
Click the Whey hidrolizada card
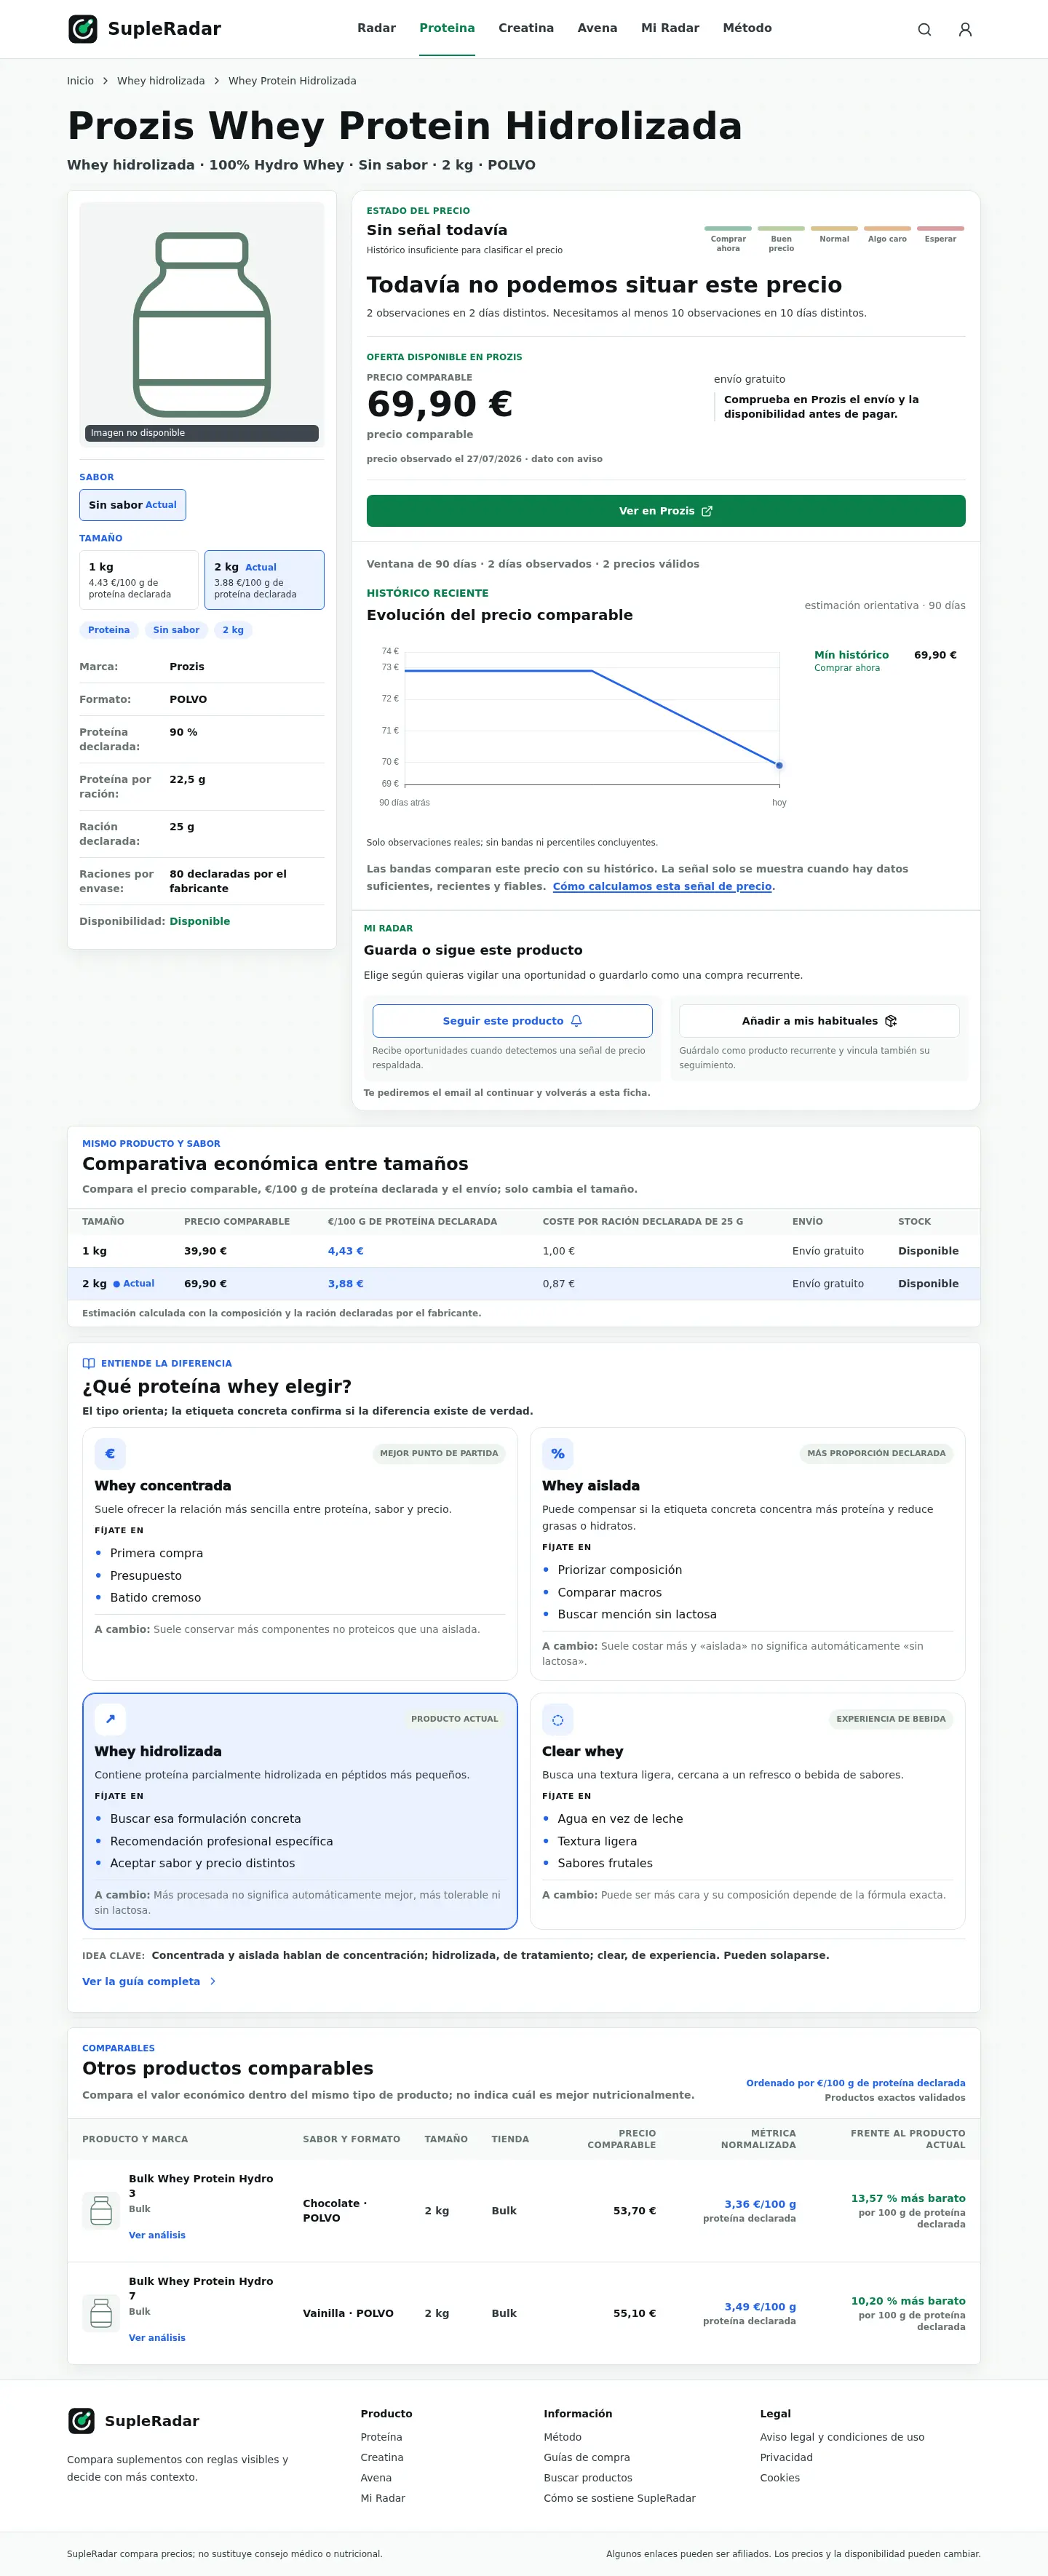[x=300, y=1810]
